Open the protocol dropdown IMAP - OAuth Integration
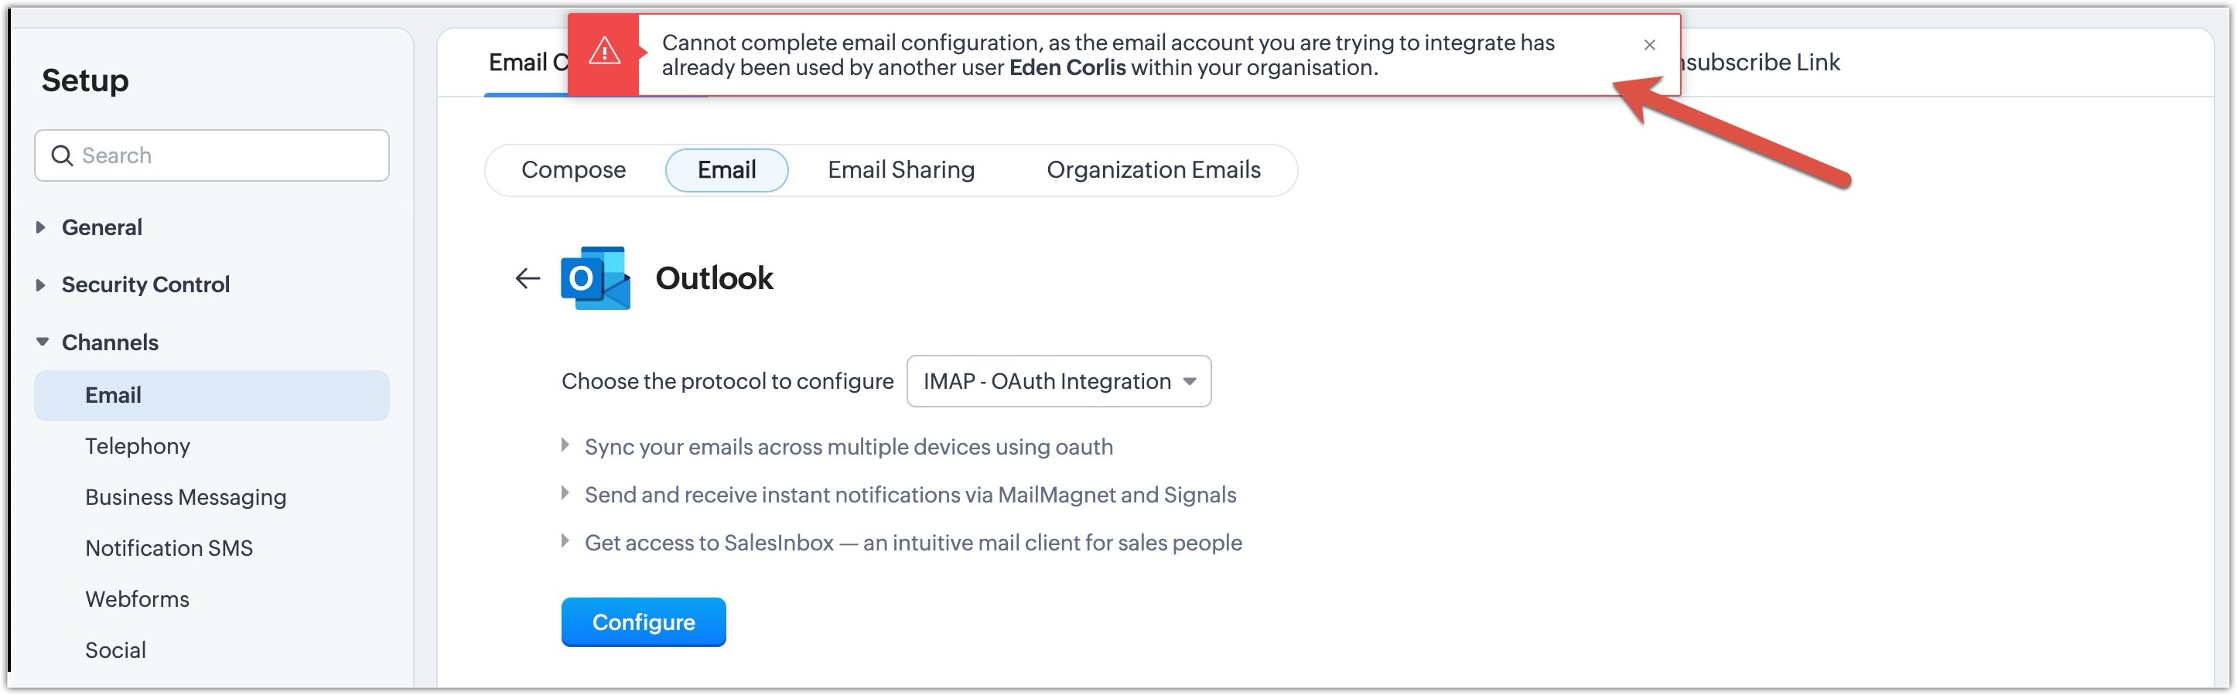The image size is (2237, 695). [1059, 381]
